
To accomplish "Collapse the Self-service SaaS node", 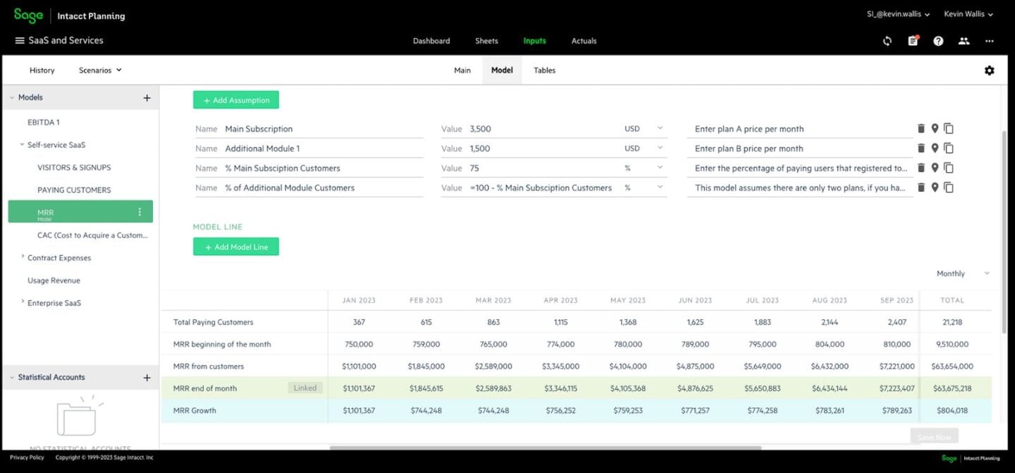I will tap(22, 145).
